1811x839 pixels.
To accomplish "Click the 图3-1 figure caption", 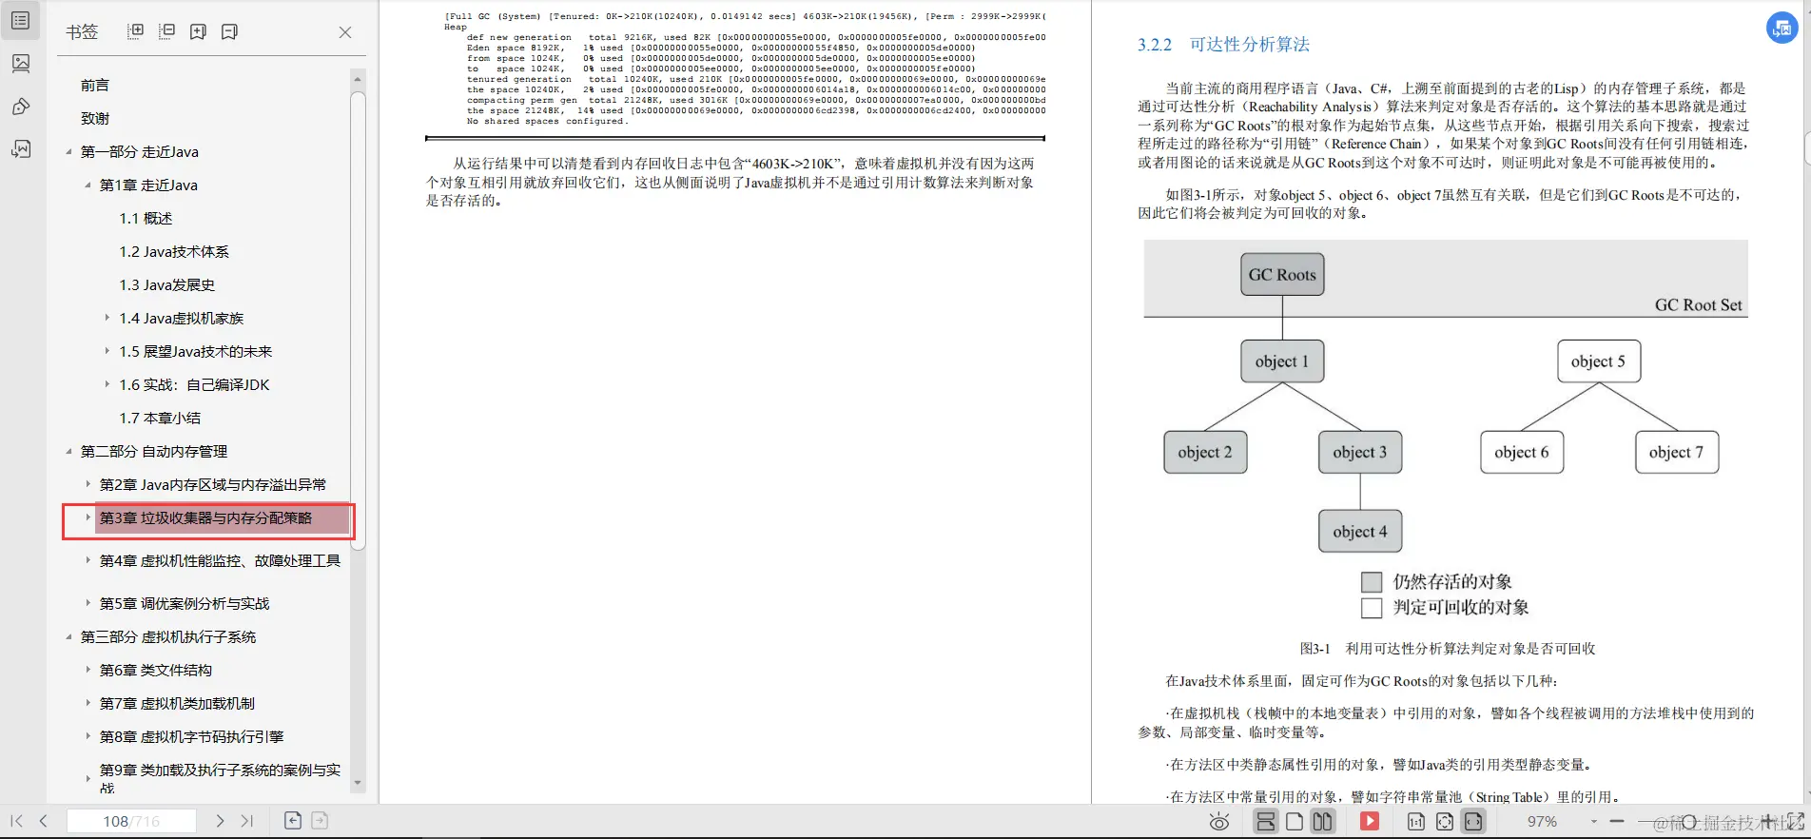I will pyautogui.click(x=1447, y=648).
